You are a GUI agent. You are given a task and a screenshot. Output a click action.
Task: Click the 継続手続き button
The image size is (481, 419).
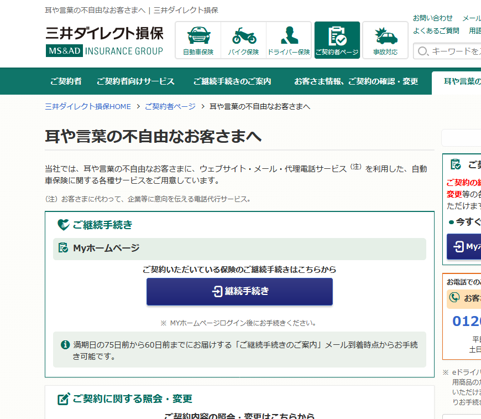tap(239, 292)
